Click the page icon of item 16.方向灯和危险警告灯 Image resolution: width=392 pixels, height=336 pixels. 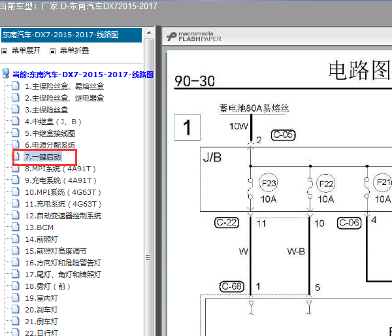click(x=16, y=262)
